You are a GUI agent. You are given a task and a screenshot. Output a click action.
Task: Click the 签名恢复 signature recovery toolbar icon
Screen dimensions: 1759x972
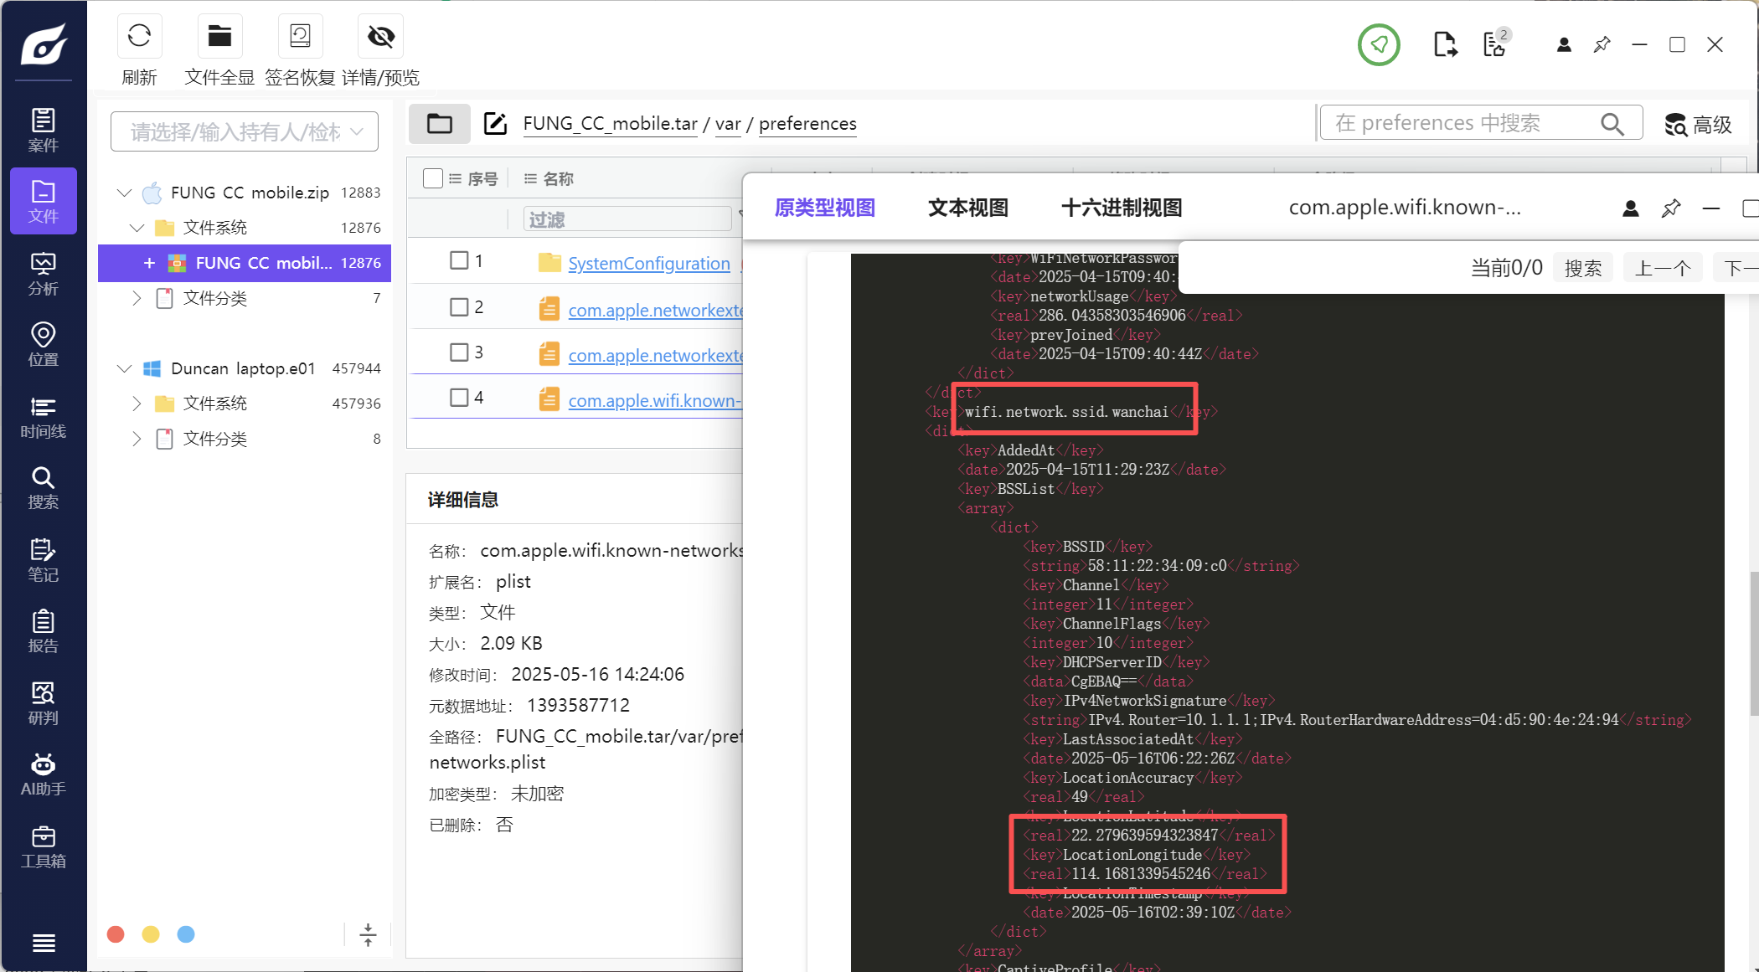pyautogui.click(x=300, y=37)
